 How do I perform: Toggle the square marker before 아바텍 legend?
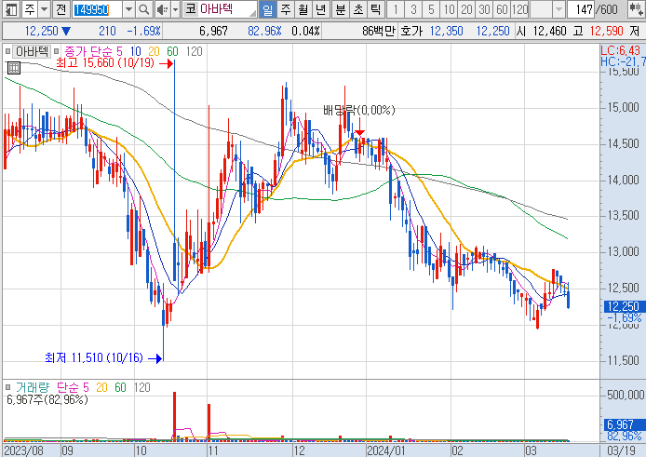[x=7, y=51]
